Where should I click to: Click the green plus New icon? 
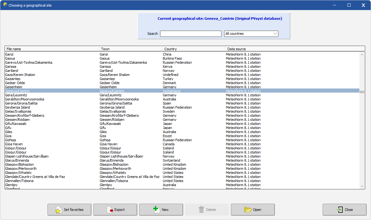156,209
